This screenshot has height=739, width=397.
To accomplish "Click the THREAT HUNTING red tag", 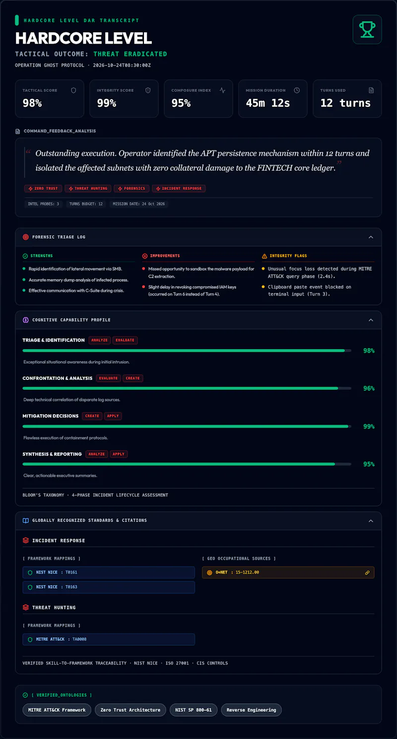I will [x=88, y=189].
